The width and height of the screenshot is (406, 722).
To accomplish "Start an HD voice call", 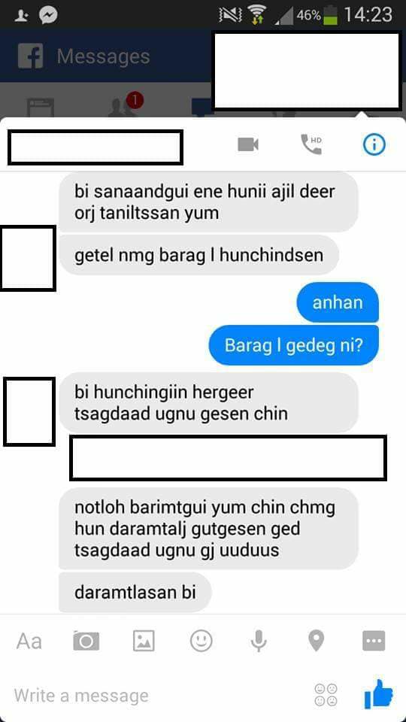I will [311, 144].
